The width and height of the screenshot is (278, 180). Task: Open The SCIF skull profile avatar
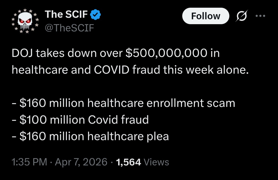point(25,21)
